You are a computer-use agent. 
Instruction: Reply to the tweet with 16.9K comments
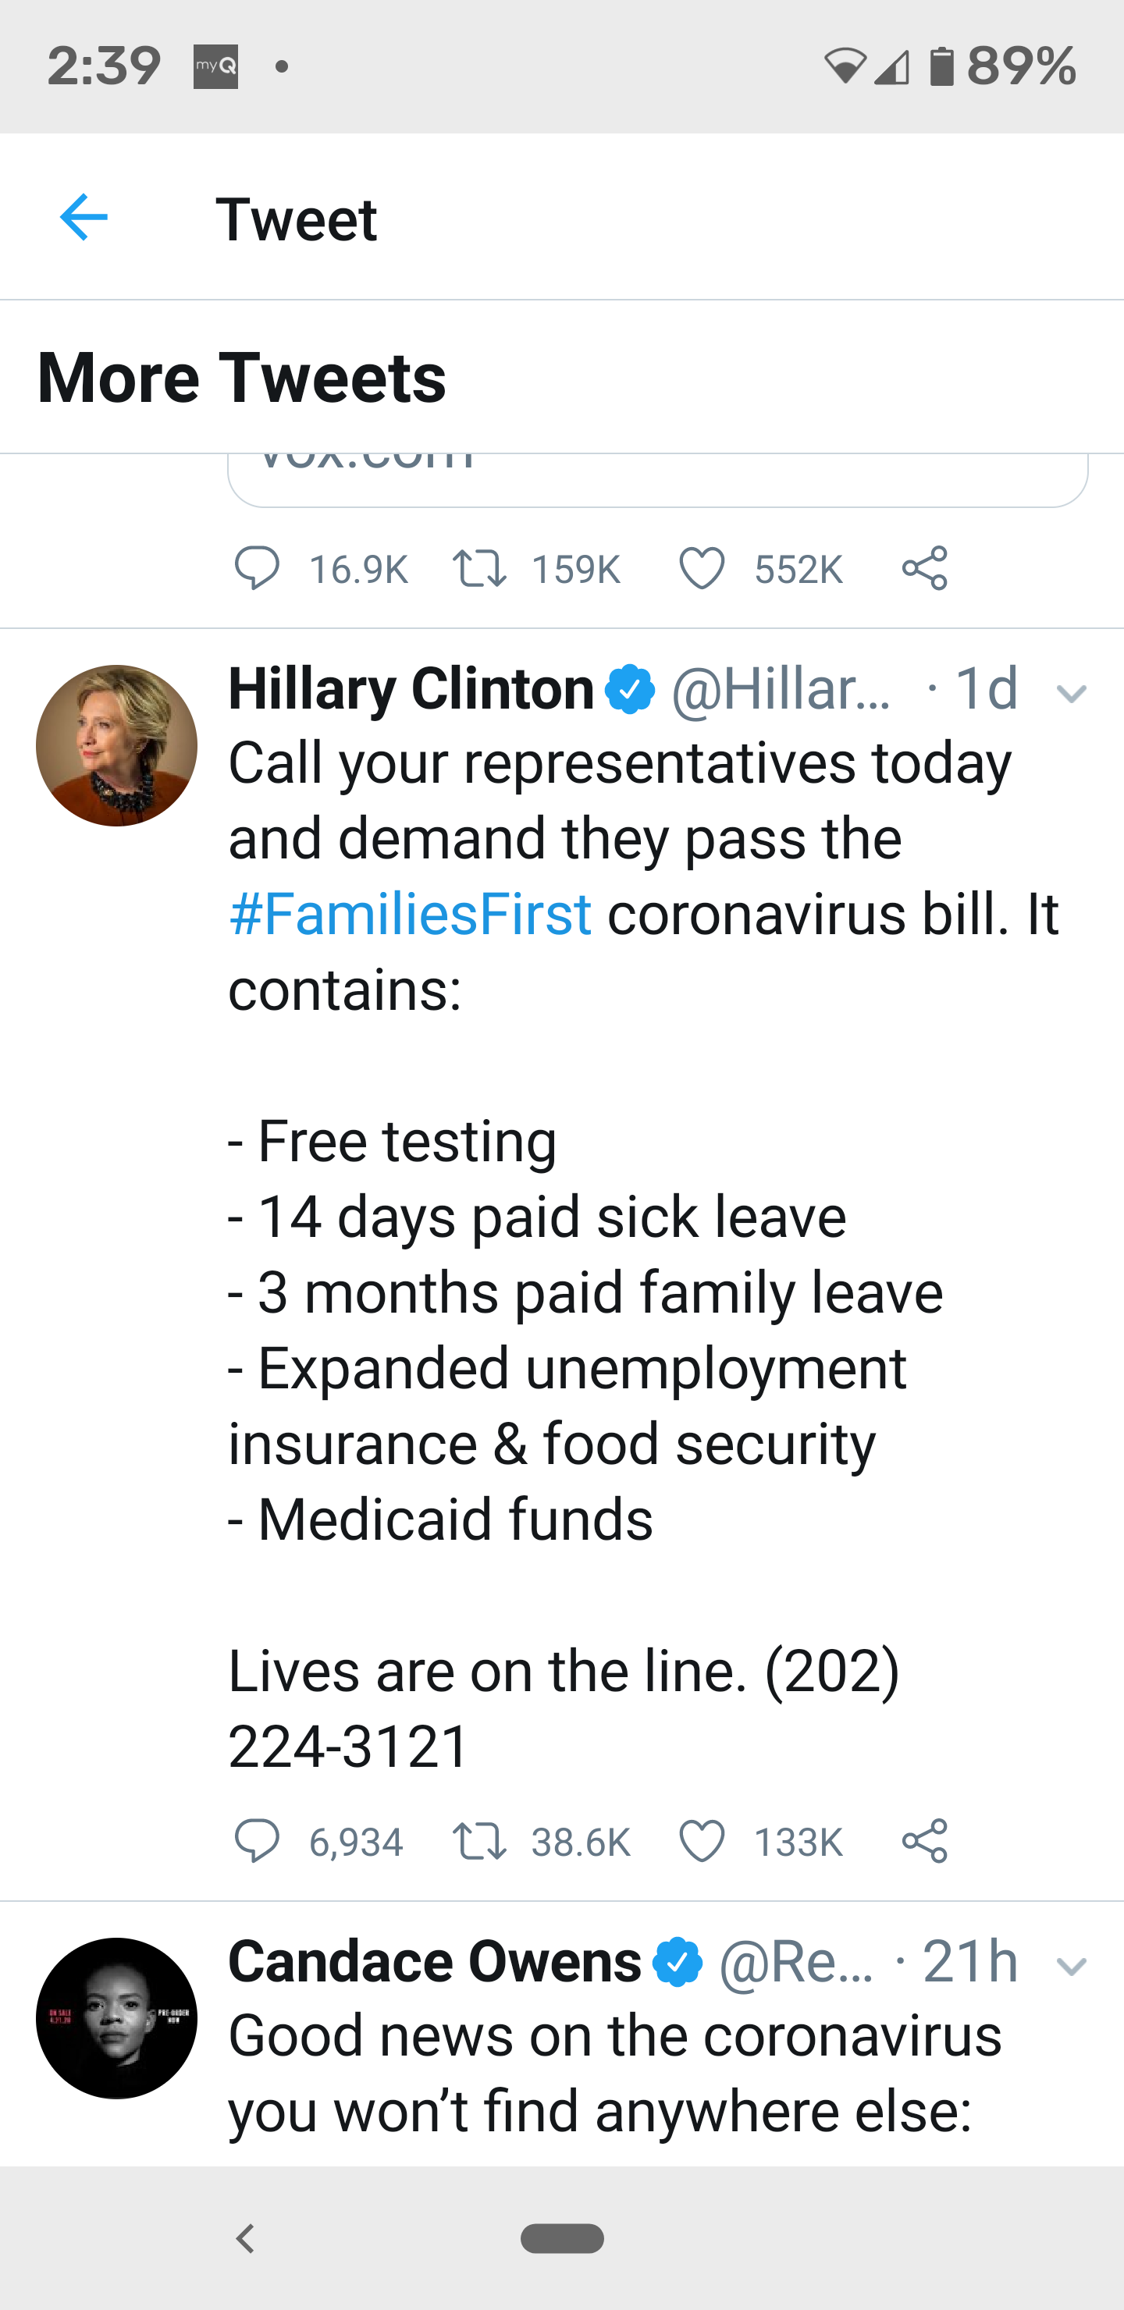tap(257, 569)
